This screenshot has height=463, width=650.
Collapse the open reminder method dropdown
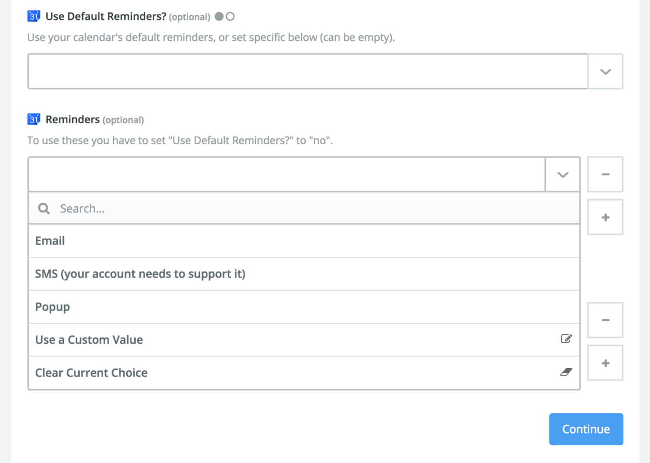pos(562,174)
